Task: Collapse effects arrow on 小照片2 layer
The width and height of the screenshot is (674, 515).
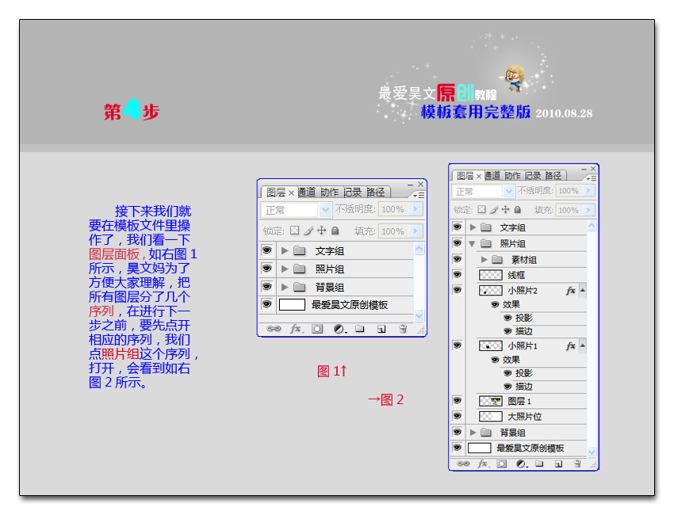Action: point(583,291)
